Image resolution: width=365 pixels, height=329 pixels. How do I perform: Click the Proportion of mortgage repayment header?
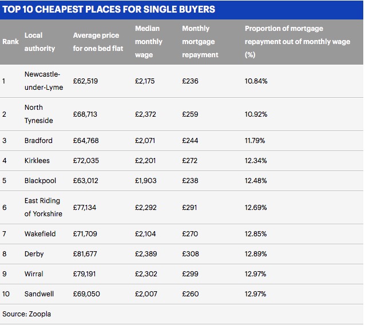tap(284, 42)
